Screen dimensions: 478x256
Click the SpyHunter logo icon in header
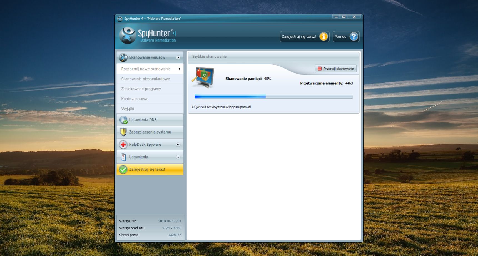coord(128,36)
